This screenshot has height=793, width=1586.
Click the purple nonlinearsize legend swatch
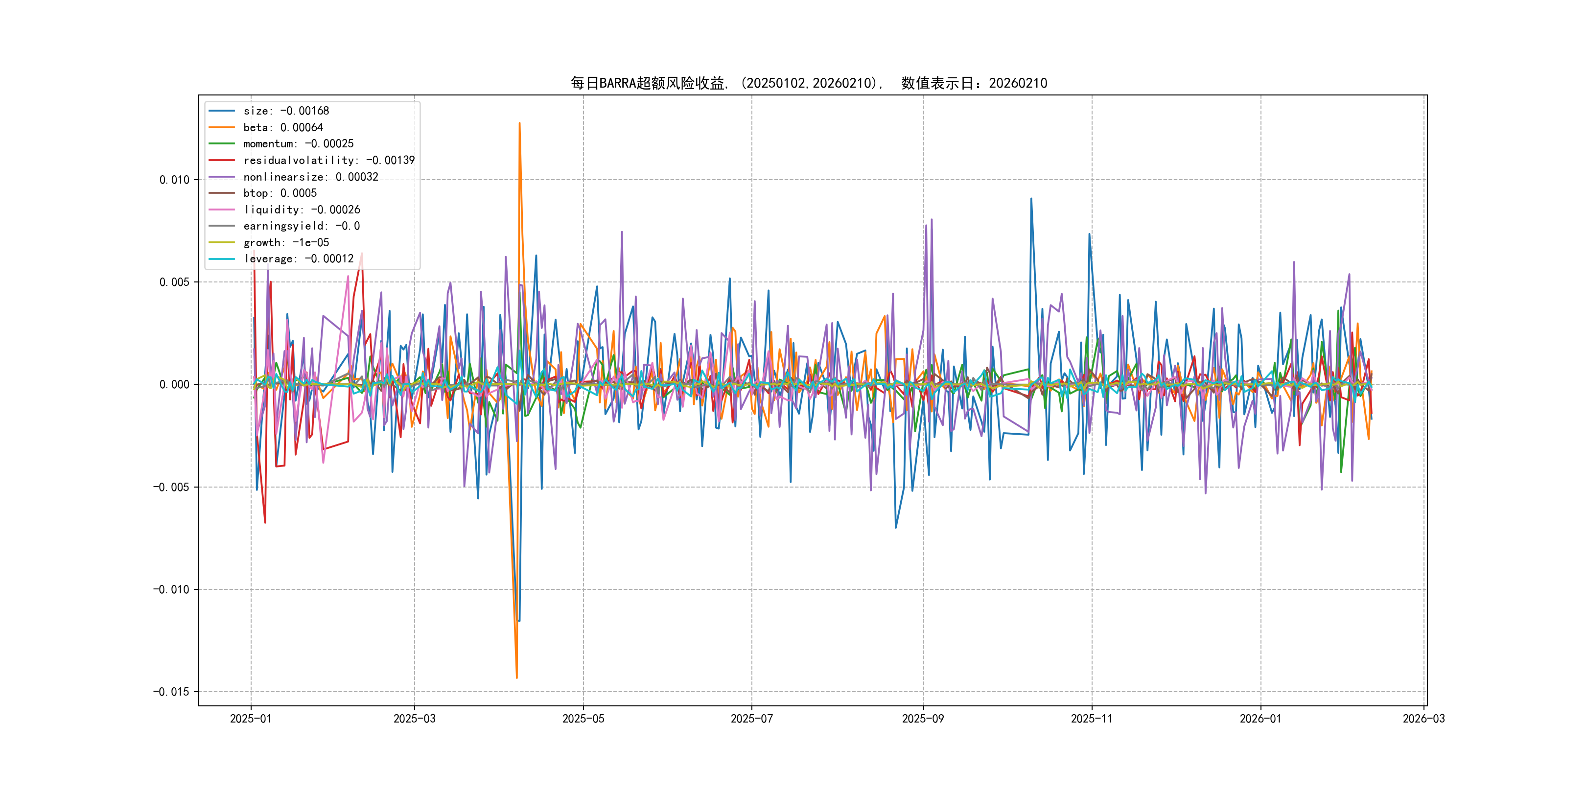(x=222, y=177)
